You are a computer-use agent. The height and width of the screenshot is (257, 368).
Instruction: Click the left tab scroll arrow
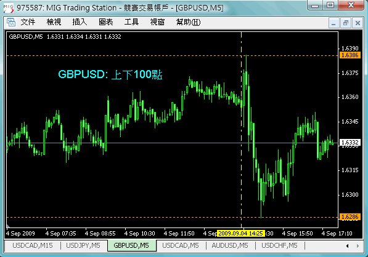point(347,246)
